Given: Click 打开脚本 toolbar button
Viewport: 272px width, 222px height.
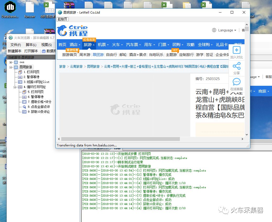Looking at the screenshot, I should [x=31, y=51].
